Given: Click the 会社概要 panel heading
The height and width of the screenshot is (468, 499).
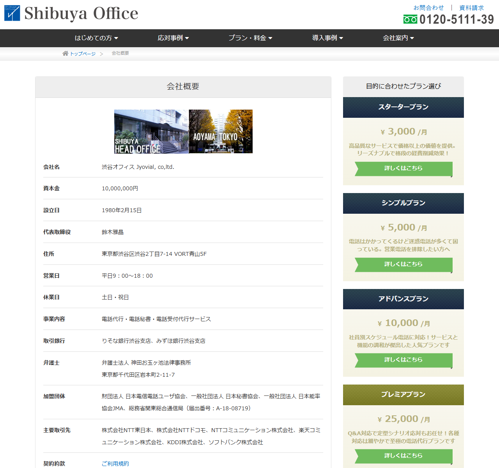Looking at the screenshot, I should 183,87.
